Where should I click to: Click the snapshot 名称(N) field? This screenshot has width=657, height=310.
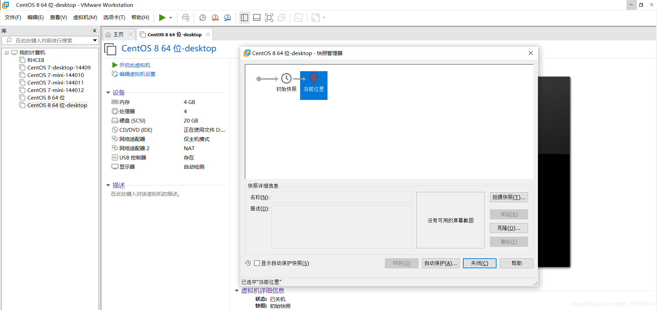(342, 197)
